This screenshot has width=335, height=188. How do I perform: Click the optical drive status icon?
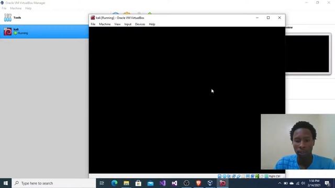coord(225,177)
